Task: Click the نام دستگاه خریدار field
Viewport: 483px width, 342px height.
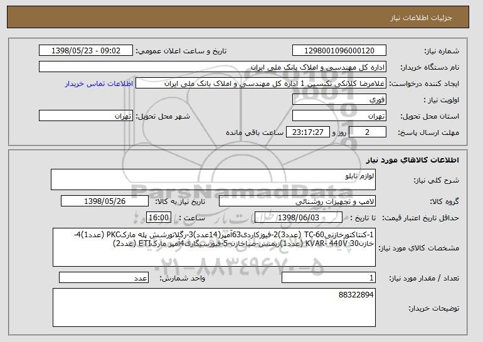Action: (x=213, y=67)
